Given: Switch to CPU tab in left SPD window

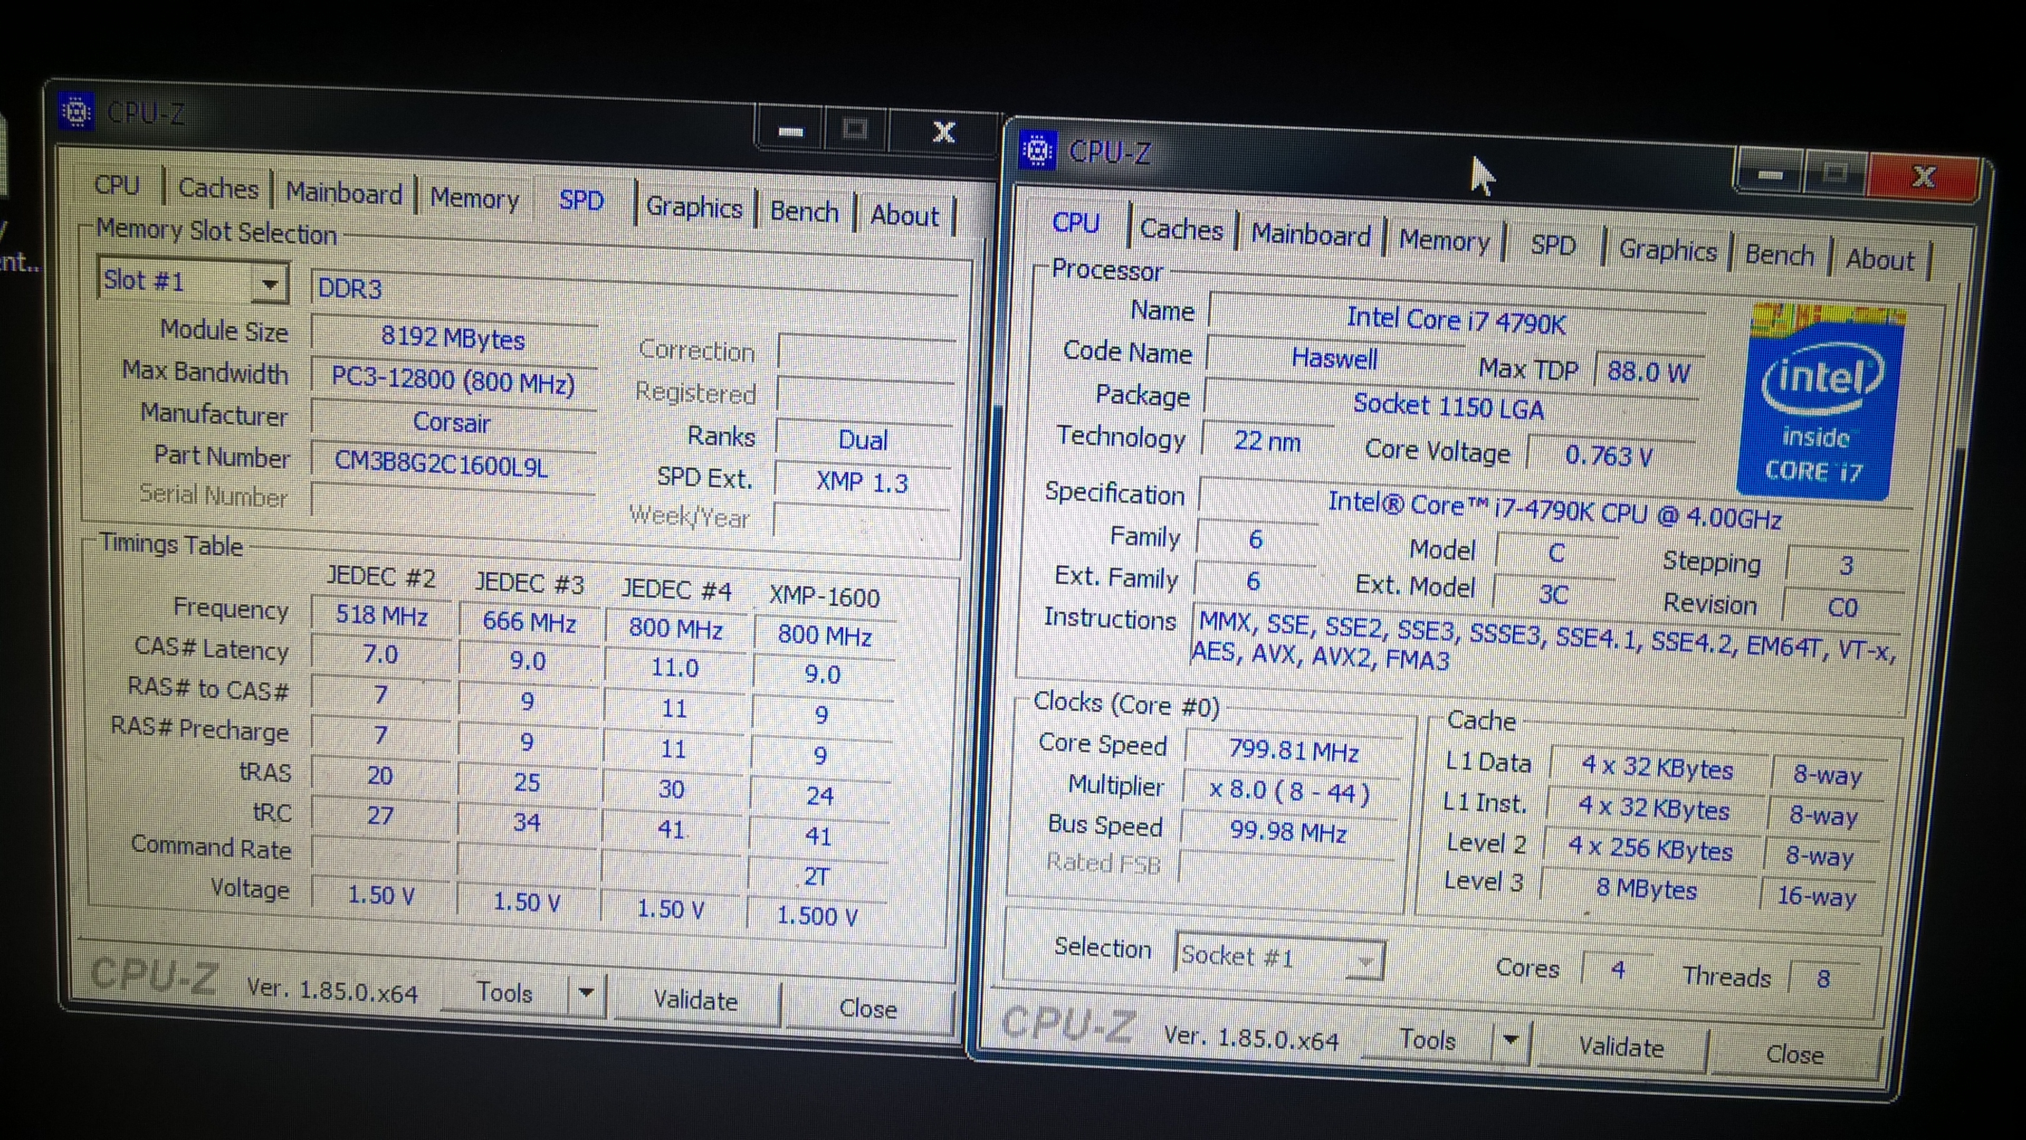Looking at the screenshot, I should (x=117, y=185).
